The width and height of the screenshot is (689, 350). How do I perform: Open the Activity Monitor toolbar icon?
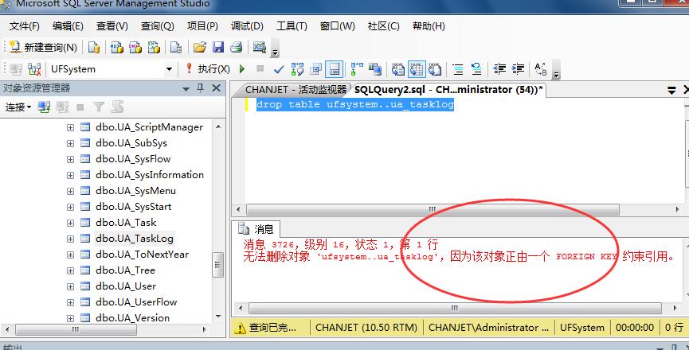tap(260, 47)
